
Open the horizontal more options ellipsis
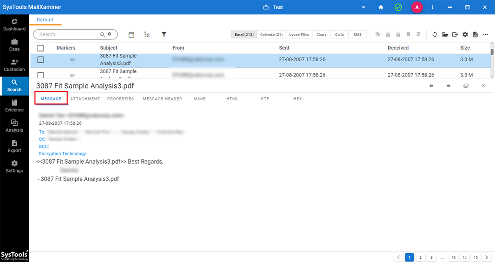pyautogui.click(x=486, y=35)
